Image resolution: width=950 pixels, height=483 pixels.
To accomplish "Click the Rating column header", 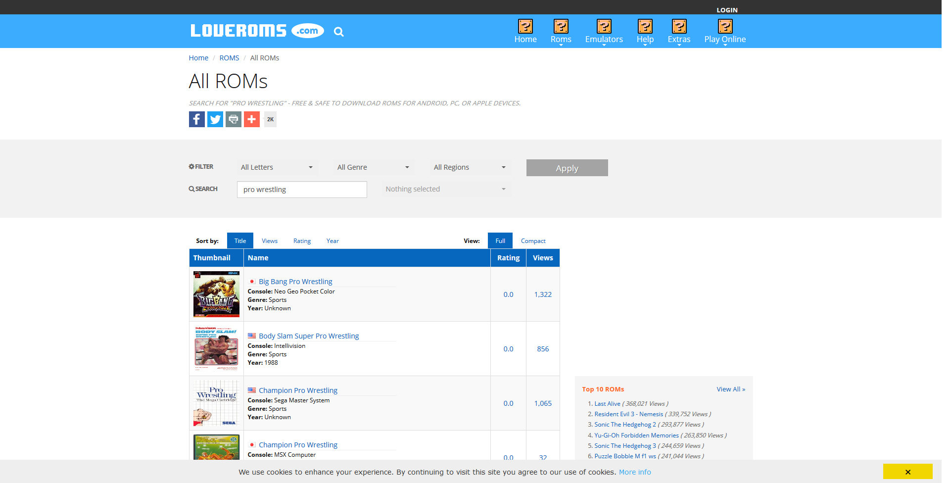I will [508, 258].
